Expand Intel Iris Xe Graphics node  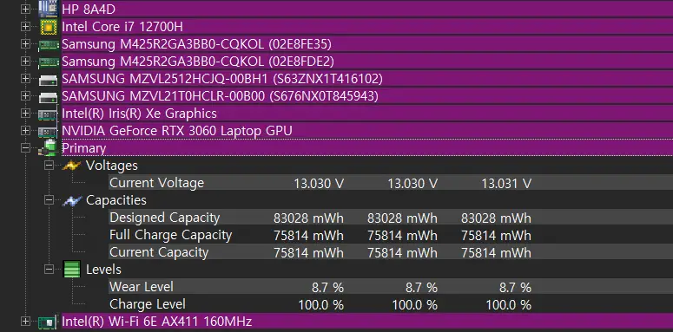click(25, 113)
